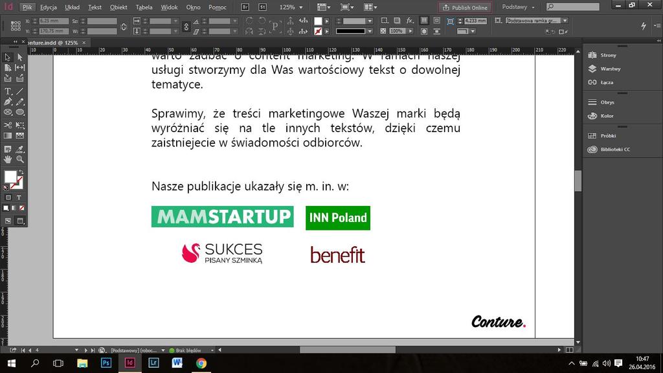Viewport: 663px width, 373px height.
Task: Click the Publish Online button
Action: (465, 8)
